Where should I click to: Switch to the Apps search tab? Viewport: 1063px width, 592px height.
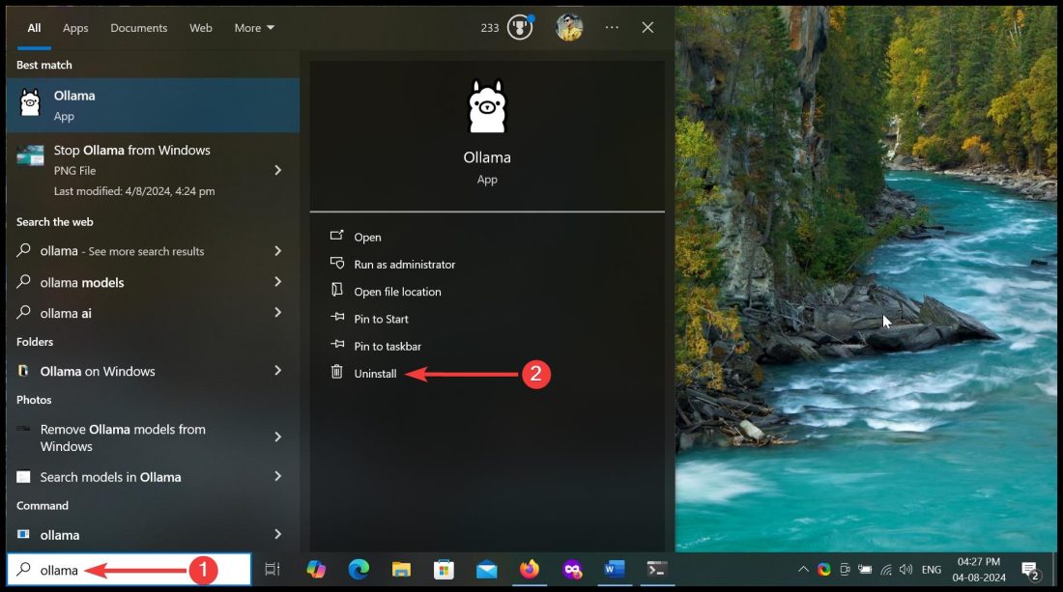point(75,28)
